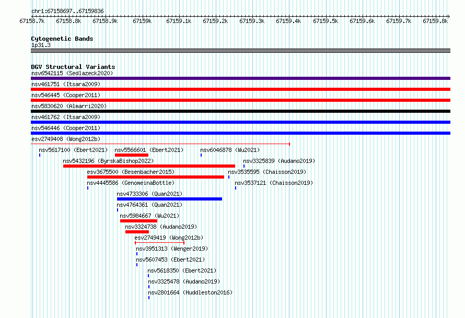
Task: Select nsv5830620 (Almarri2020) label
Action: (x=69, y=106)
